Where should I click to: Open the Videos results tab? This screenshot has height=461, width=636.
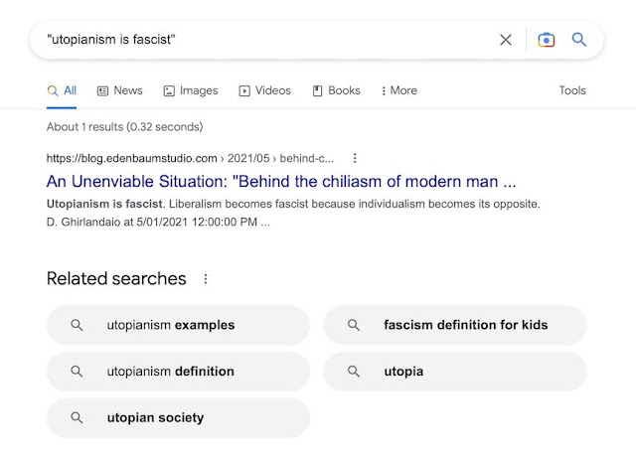(x=264, y=90)
